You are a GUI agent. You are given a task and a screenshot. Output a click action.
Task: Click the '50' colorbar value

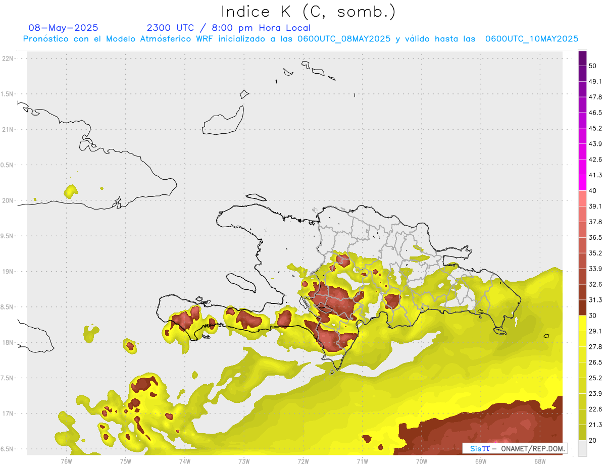[x=593, y=66]
